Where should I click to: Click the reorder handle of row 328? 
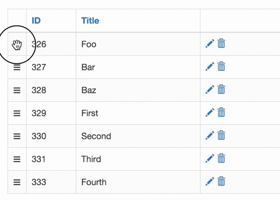17,90
